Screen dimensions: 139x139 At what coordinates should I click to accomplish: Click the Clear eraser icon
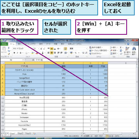coord(121,54)
